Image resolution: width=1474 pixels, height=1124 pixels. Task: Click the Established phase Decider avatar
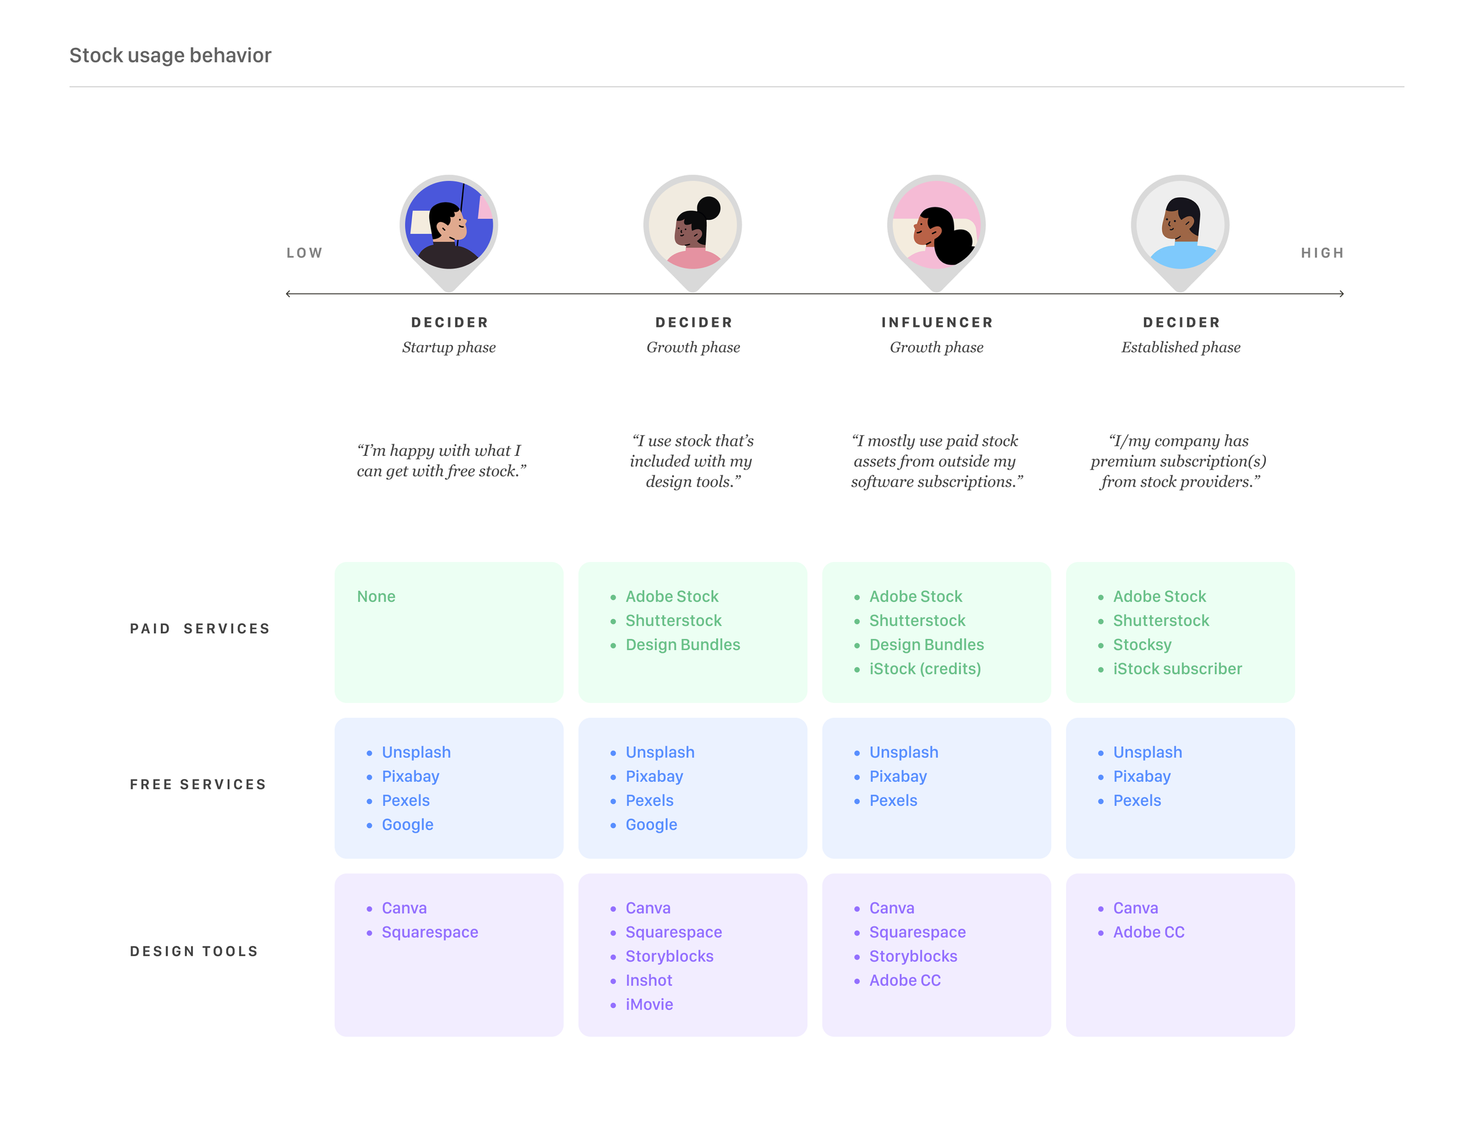(x=1180, y=225)
